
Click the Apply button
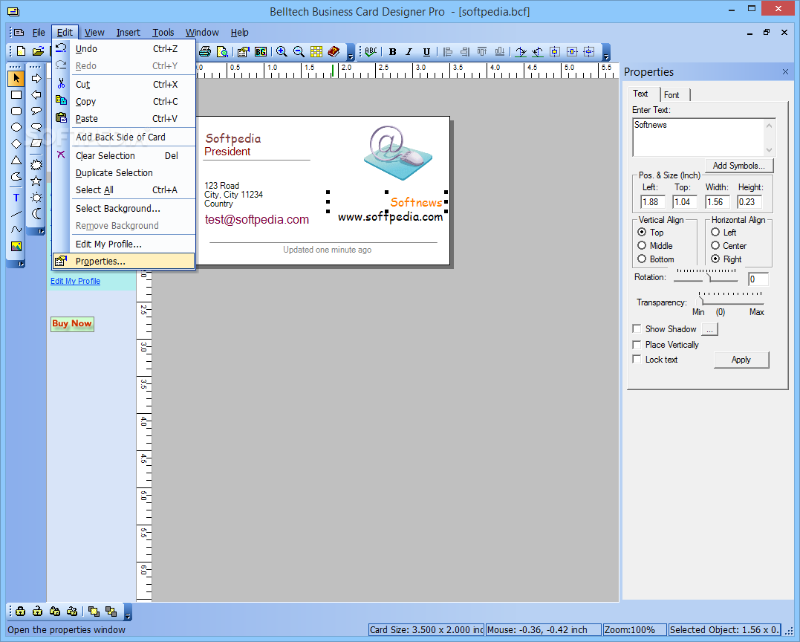(x=741, y=360)
